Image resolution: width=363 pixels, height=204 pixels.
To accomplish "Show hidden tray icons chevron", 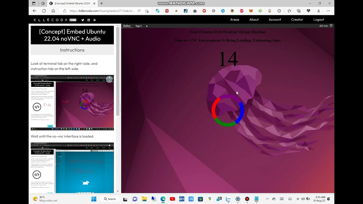I will [267, 199].
